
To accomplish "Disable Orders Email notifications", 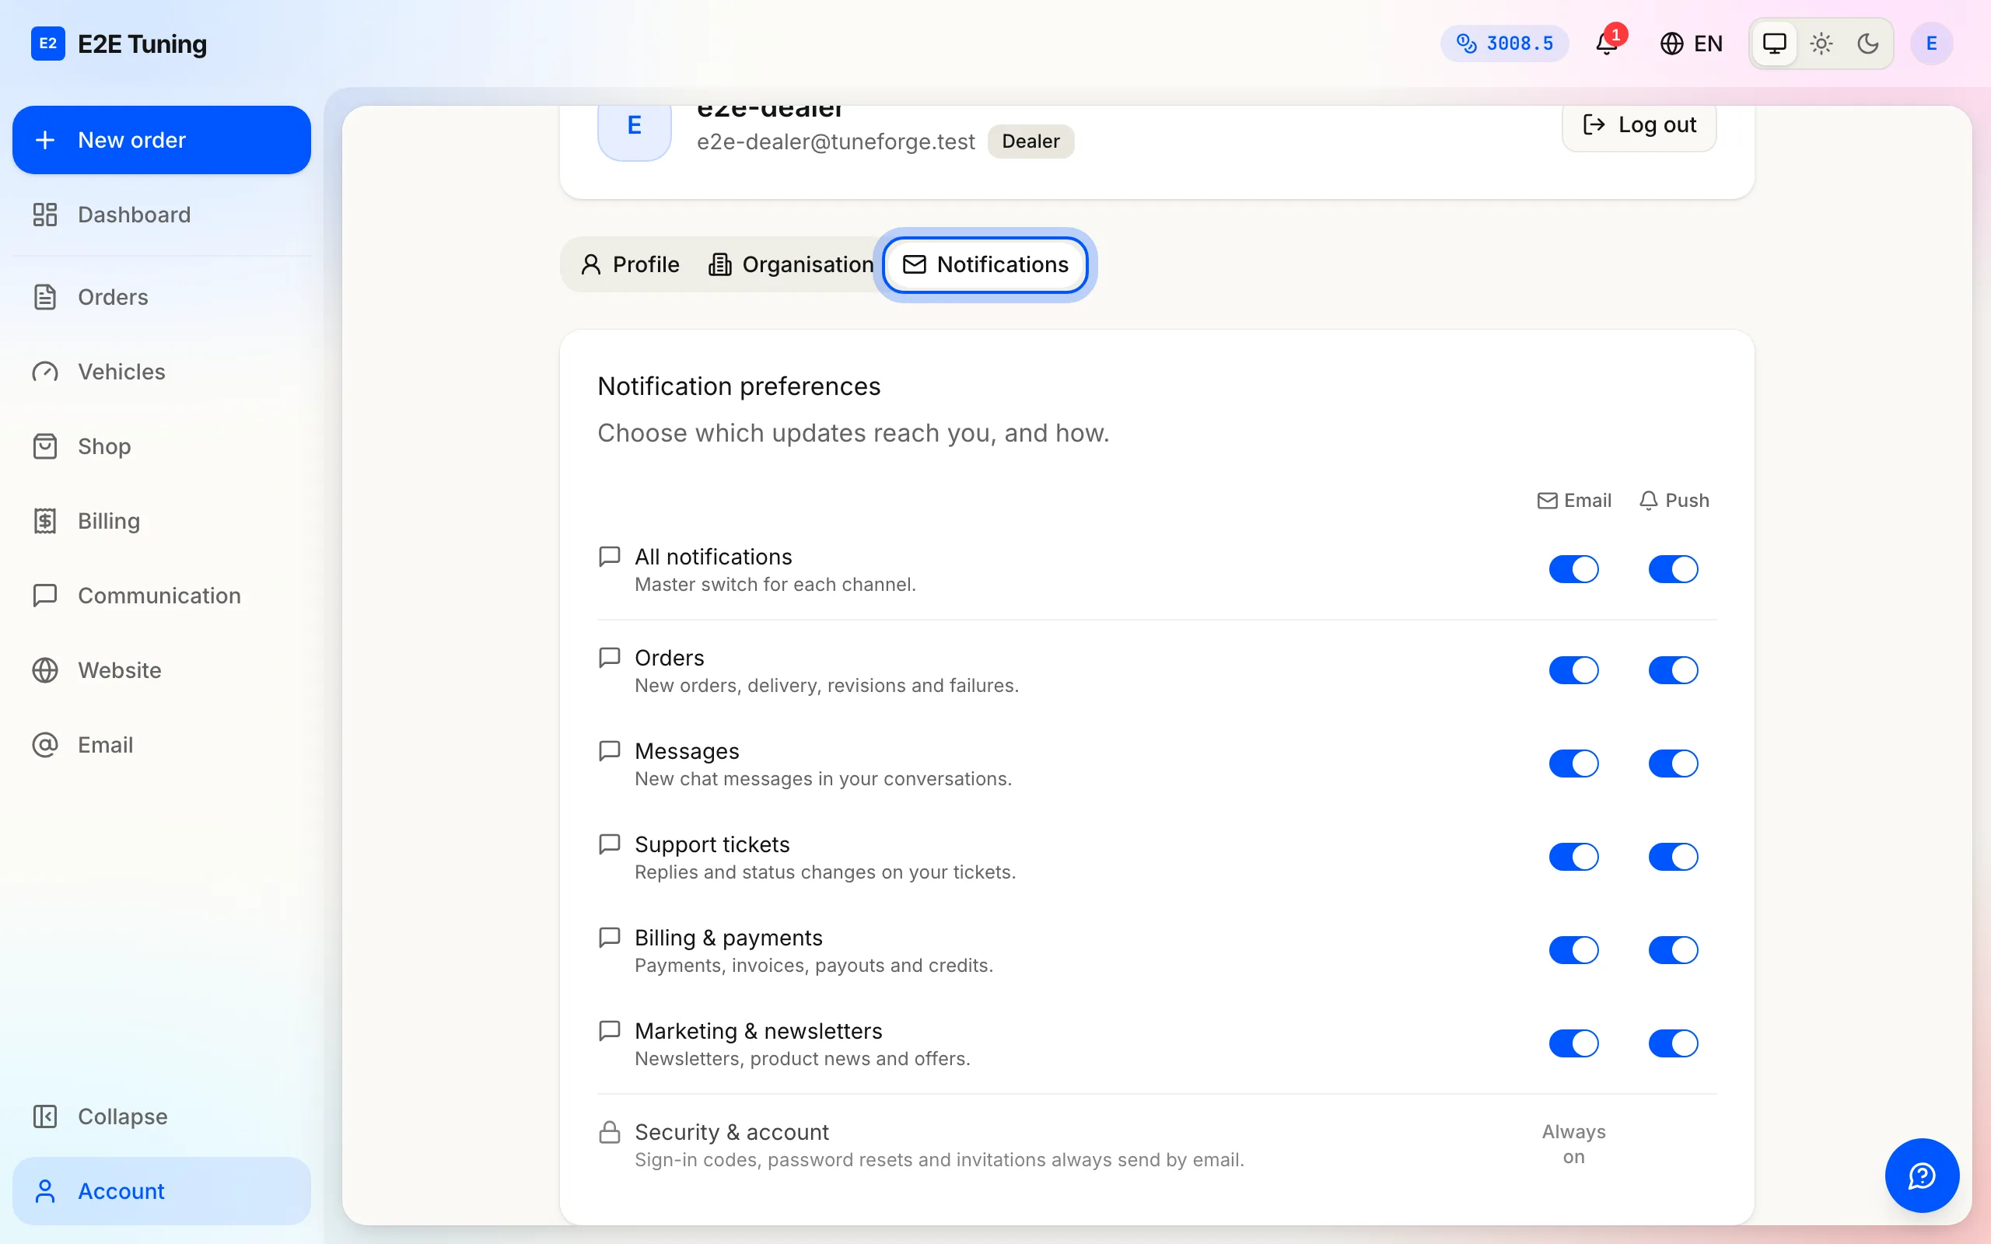I will pyautogui.click(x=1573, y=669).
